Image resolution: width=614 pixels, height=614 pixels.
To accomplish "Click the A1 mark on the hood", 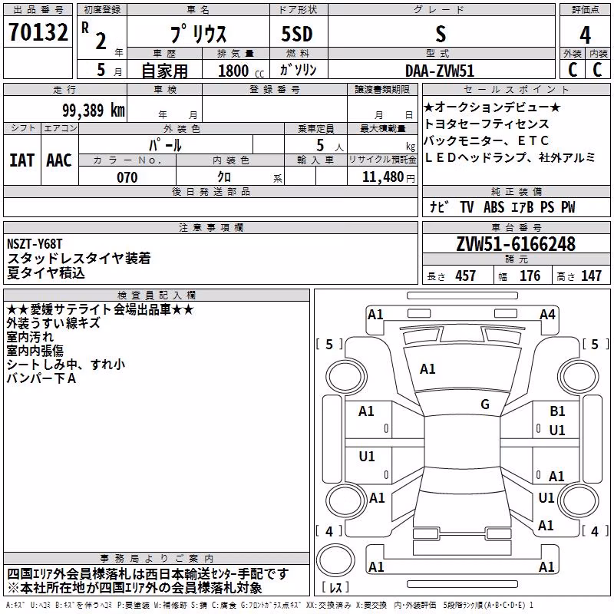I will (427, 369).
